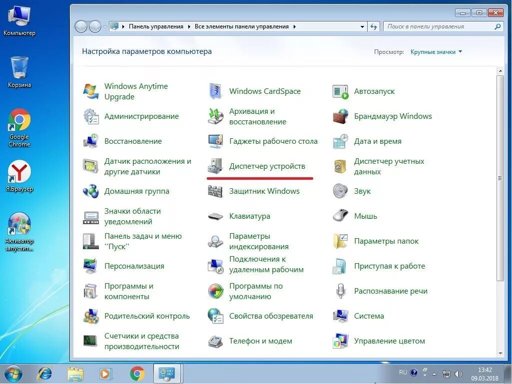Open Панель задач и меню Пуск link
Screen dimensions: 512x384
(x=143, y=241)
